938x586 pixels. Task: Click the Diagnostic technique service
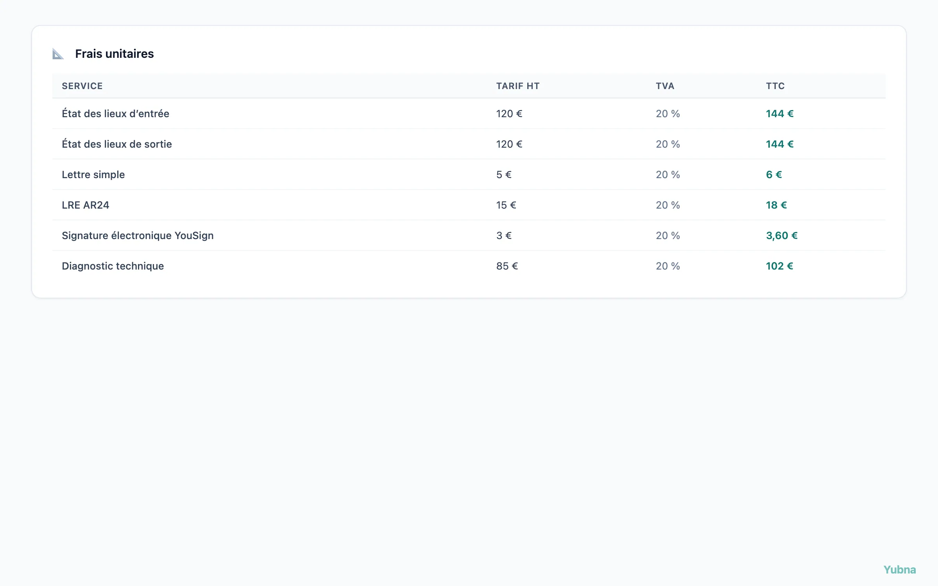(113, 266)
